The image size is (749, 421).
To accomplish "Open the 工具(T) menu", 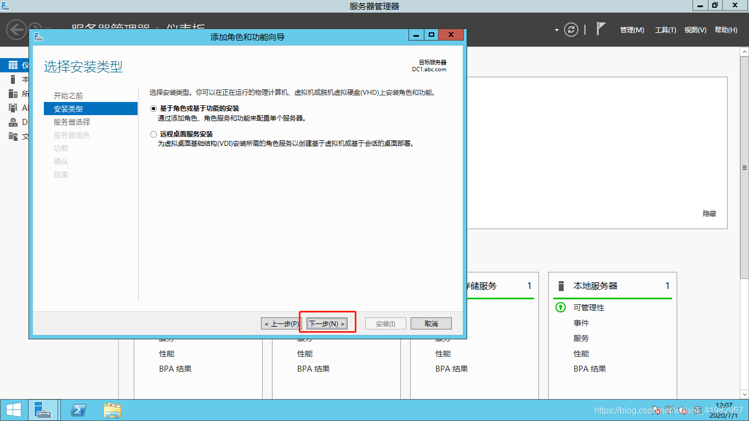I will coord(666,30).
